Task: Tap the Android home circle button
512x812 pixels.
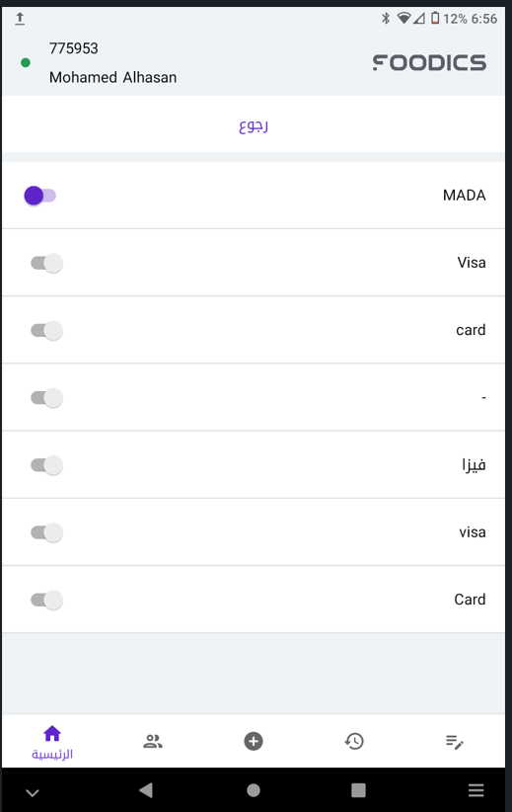Action: 254,790
